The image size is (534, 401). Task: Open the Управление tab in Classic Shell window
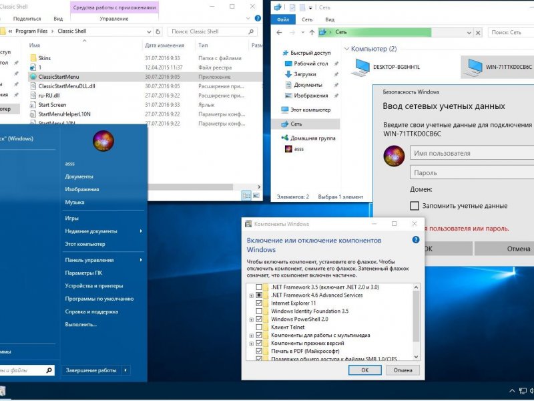pyautogui.click(x=114, y=19)
